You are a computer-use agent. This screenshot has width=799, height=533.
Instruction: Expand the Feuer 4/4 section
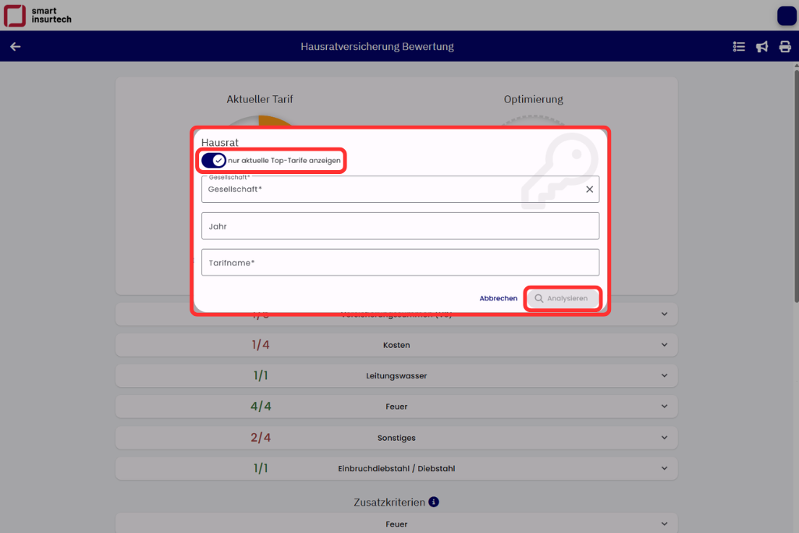[664, 407]
